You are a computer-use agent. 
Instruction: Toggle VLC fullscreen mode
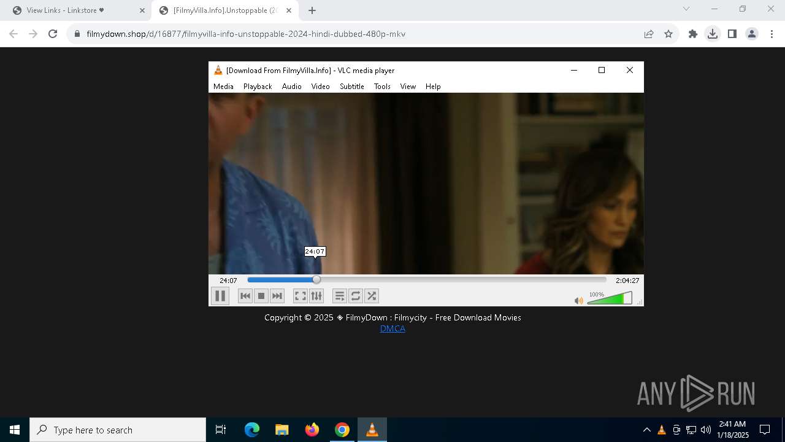[301, 296]
